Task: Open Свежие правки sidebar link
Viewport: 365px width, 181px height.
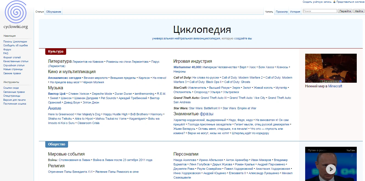Action: pos(12,73)
